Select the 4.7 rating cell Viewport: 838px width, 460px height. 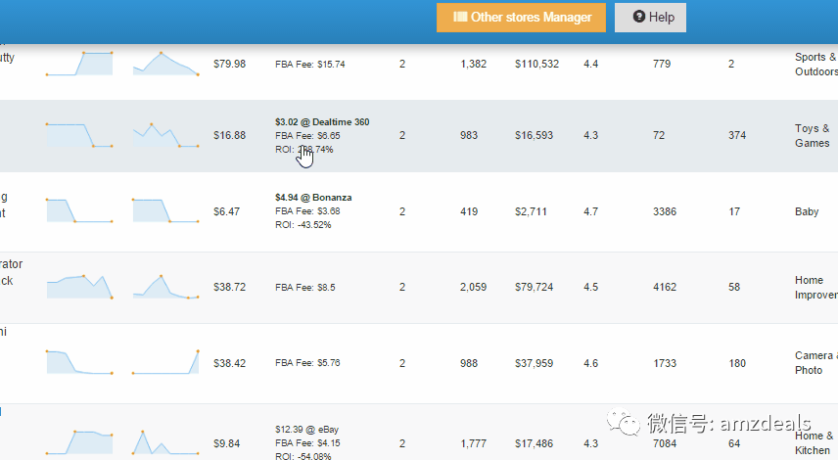591,211
